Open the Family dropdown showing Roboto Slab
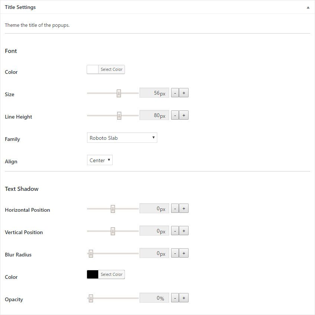Screen dimensions: 315x315 pos(122,138)
